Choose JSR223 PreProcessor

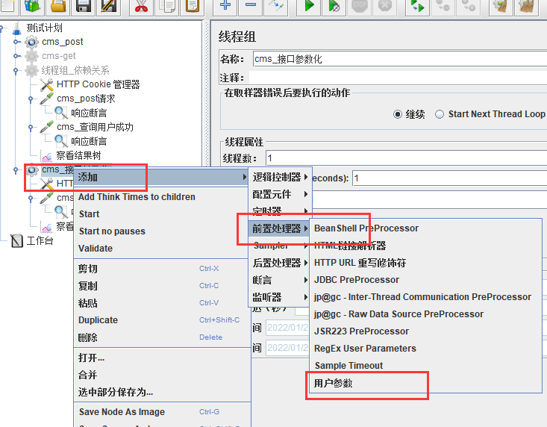click(x=425, y=331)
